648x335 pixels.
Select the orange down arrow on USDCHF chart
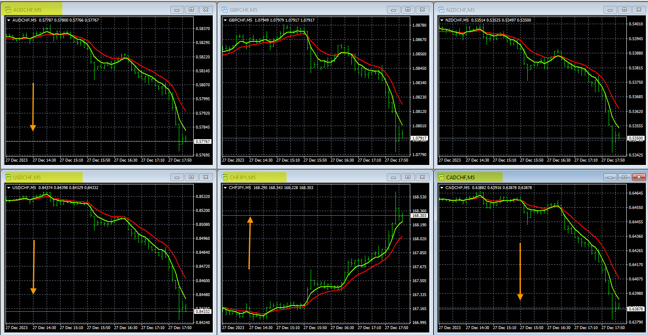click(x=33, y=267)
